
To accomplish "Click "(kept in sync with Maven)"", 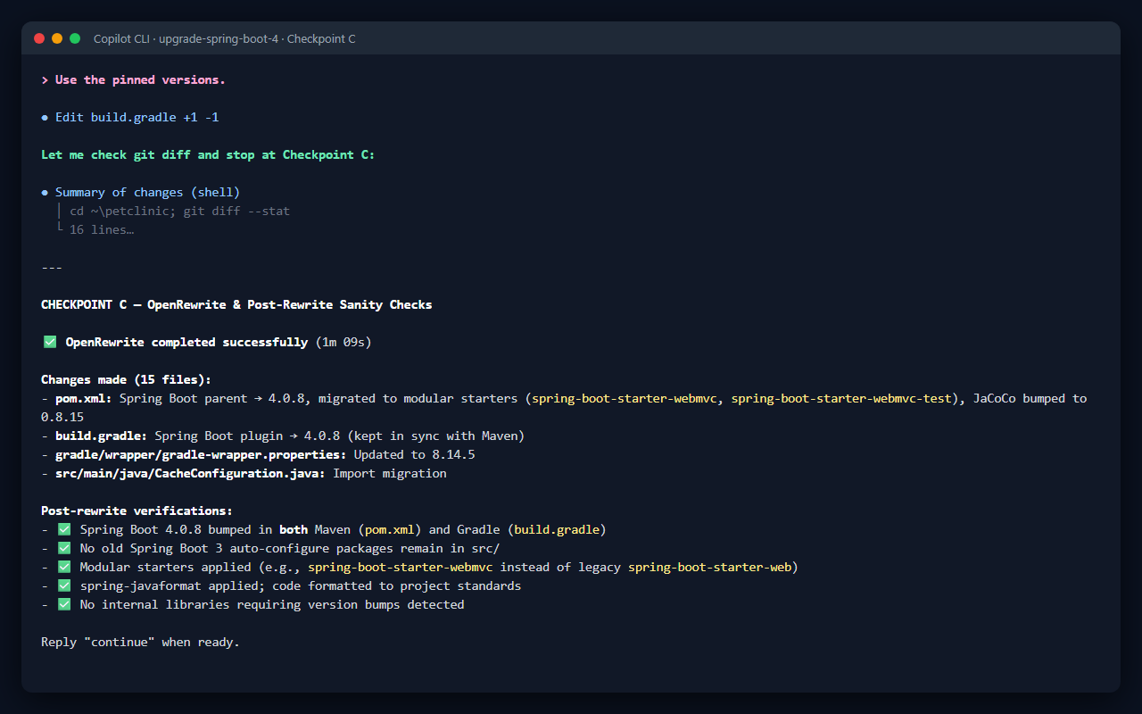I will coord(435,436).
